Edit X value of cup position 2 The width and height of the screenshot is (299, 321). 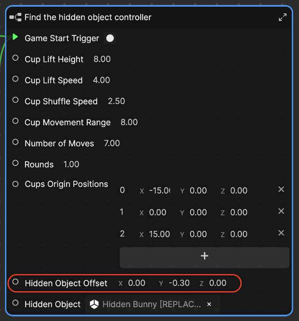pyautogui.click(x=159, y=234)
